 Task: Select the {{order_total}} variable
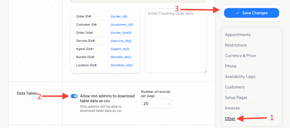coord(121,33)
